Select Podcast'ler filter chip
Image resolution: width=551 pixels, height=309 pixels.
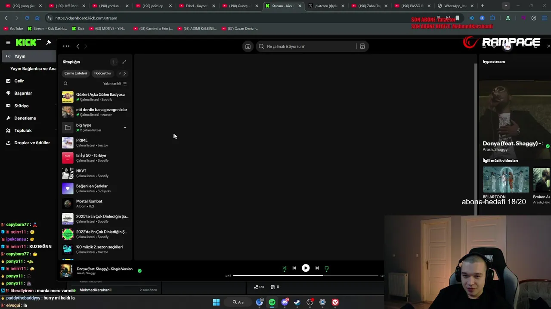click(x=102, y=73)
